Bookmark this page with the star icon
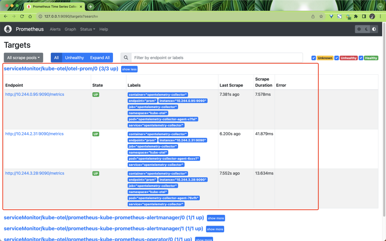 [321, 16]
